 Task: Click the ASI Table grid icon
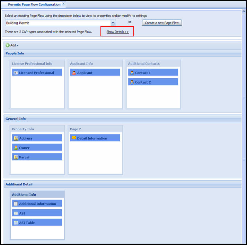pyautogui.click(x=16, y=223)
